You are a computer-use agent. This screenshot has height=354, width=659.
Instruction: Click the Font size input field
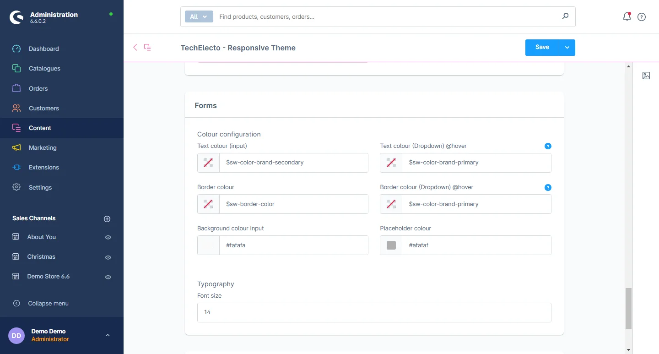point(374,312)
